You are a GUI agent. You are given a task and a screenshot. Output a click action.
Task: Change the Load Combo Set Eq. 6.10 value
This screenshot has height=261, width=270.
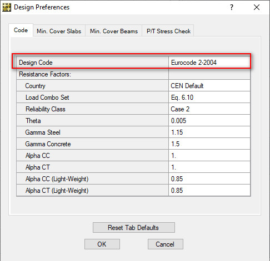click(209, 98)
